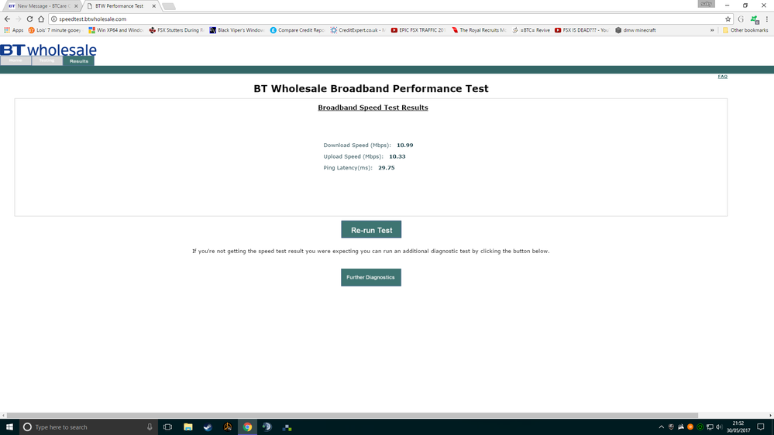Click the Further Diagnostics button

[x=370, y=277]
